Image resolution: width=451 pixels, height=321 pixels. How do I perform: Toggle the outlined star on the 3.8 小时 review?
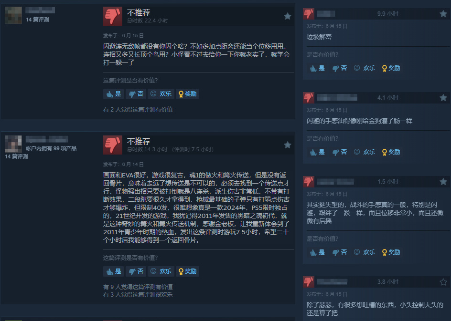tap(443, 282)
